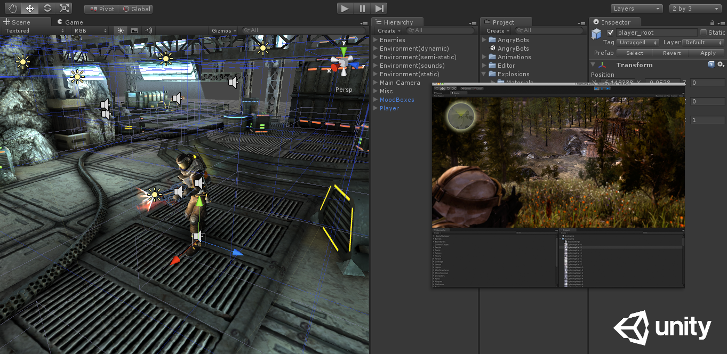The height and width of the screenshot is (354, 727).
Task: Click the Hierarchy search field
Action: 440,30
